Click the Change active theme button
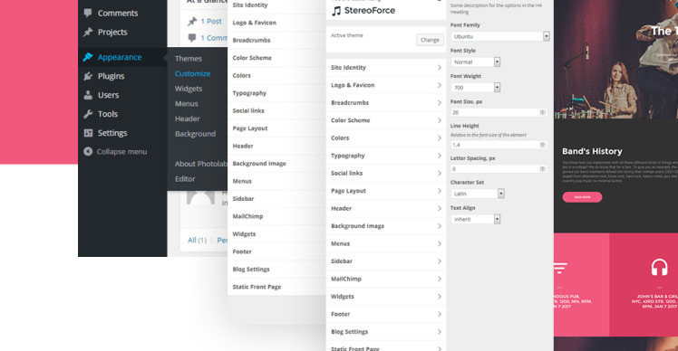The width and height of the screenshot is (678, 351). click(x=430, y=40)
